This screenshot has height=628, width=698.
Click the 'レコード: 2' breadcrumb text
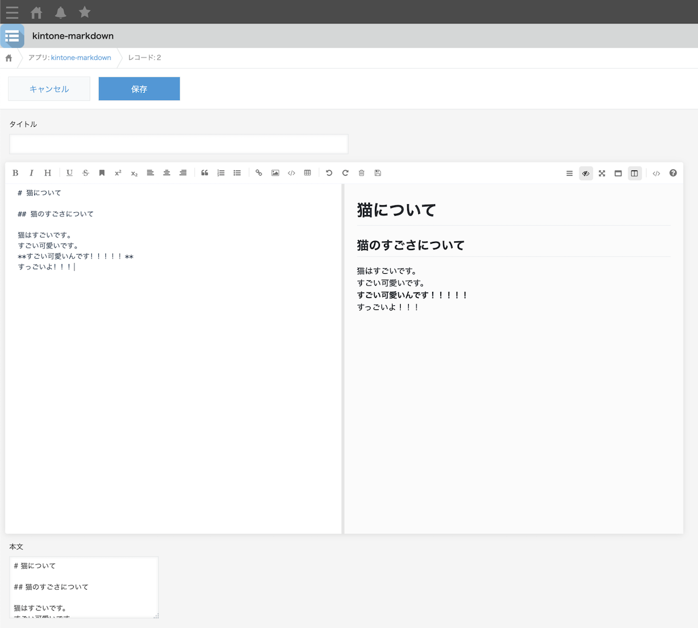[144, 58]
